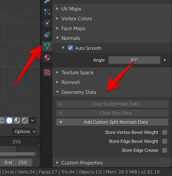Click the Auto Smooth Angle field

(134, 60)
